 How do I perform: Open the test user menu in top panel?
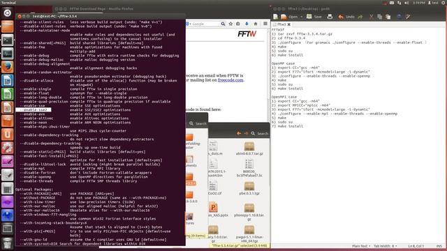[433, 3]
